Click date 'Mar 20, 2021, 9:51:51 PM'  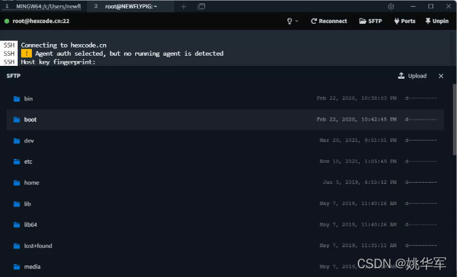(x=358, y=141)
